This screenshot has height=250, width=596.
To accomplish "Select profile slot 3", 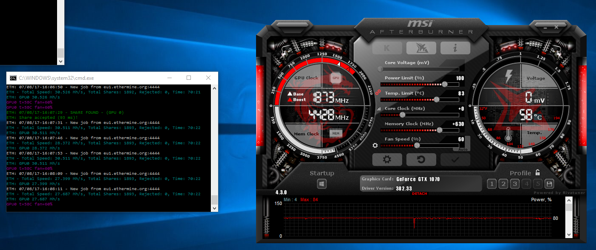I will 515,184.
